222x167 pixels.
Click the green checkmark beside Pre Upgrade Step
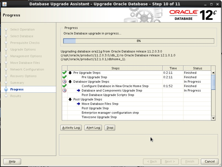pos(64,77)
